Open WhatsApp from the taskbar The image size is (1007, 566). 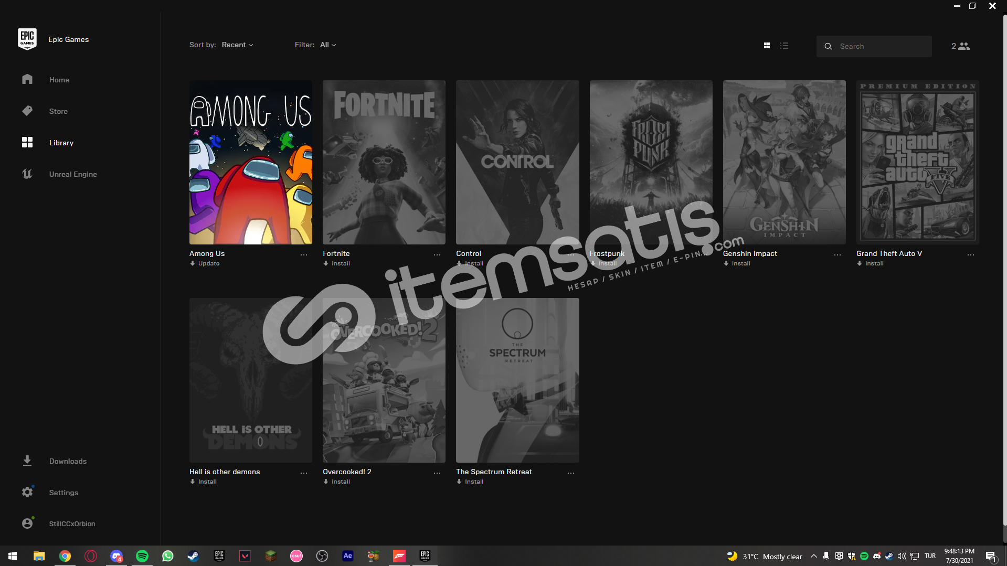(168, 556)
